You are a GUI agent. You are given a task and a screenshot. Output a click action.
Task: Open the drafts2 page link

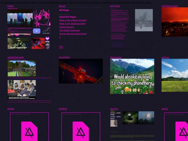(63, 109)
